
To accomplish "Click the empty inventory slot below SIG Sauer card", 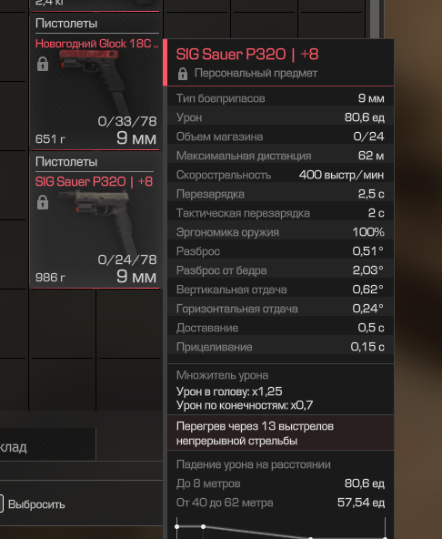I will click(x=63, y=323).
